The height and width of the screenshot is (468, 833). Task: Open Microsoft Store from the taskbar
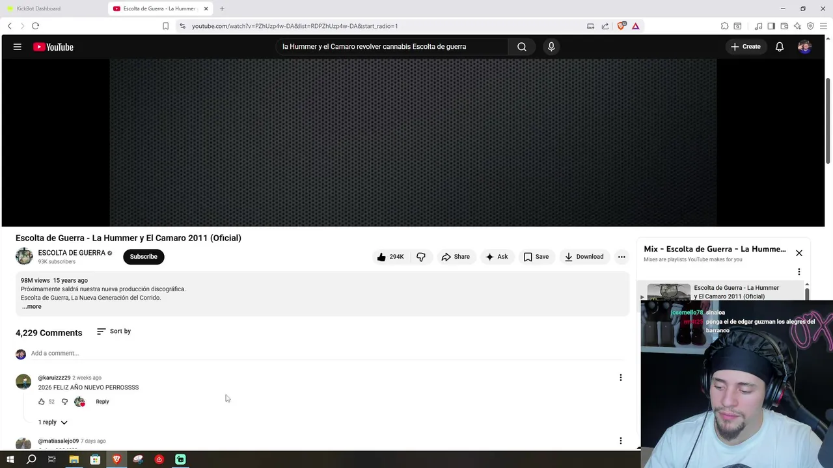(x=95, y=460)
